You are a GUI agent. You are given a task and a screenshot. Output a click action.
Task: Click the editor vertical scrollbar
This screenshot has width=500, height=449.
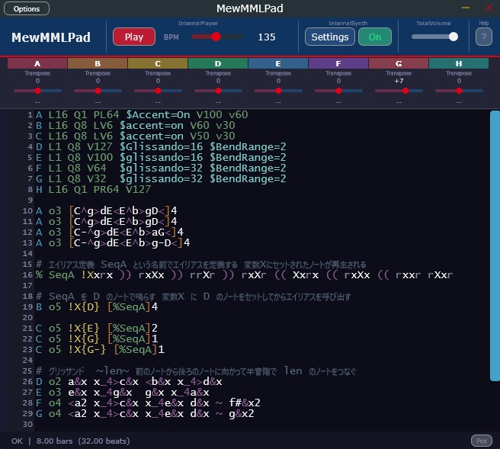coord(495,245)
